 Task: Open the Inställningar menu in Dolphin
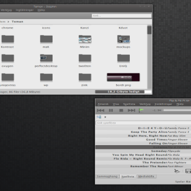pyautogui.click(x=25, y=10)
